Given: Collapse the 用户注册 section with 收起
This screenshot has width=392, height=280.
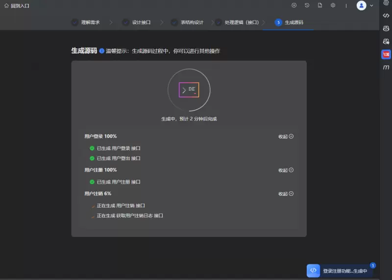Looking at the screenshot, I should pos(286,170).
